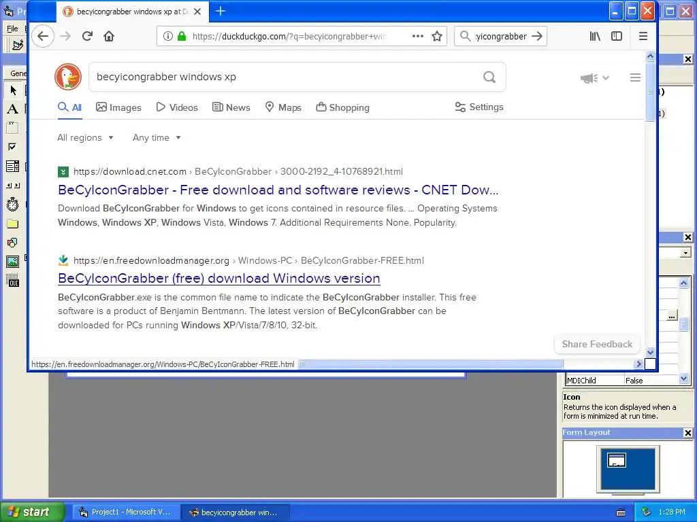Open the Firefox Library icon
Screen dimensions: 697x522
pos(595,37)
